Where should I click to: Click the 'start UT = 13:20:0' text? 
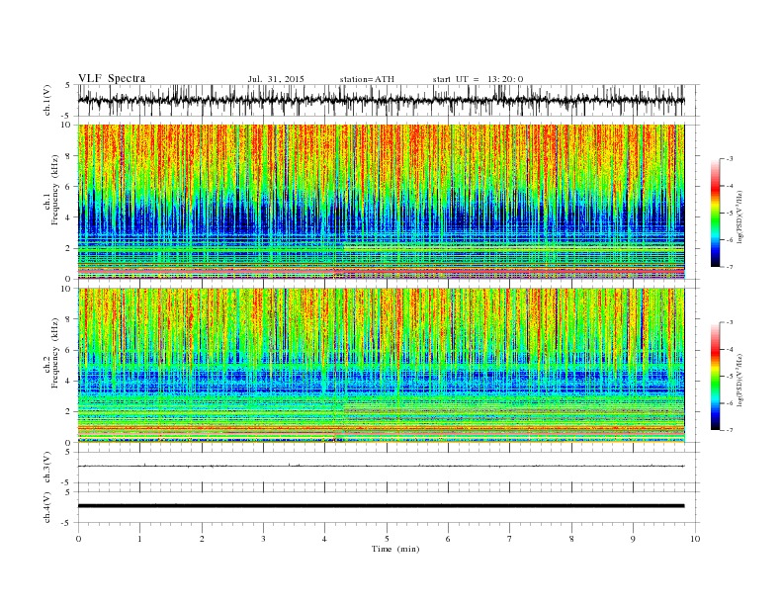pyautogui.click(x=478, y=79)
